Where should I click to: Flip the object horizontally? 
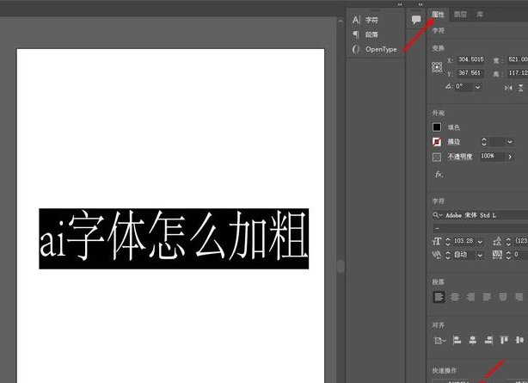pyautogui.click(x=508, y=88)
